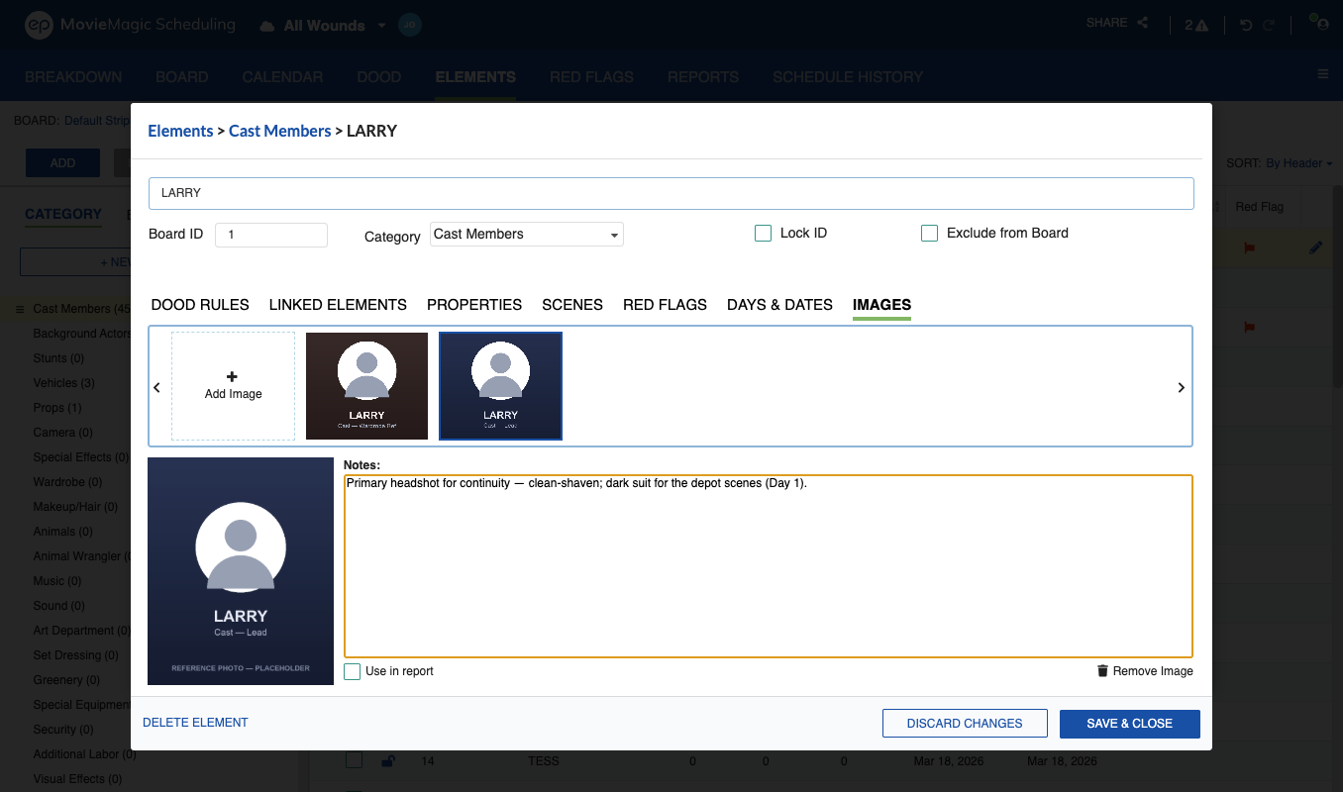Select the dark blue LARRY lead thumbnail
1343x792 pixels.
pos(501,386)
